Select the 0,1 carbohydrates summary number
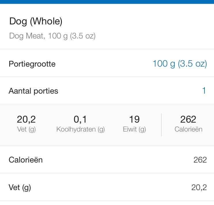The image size is (214, 205). (x=80, y=119)
